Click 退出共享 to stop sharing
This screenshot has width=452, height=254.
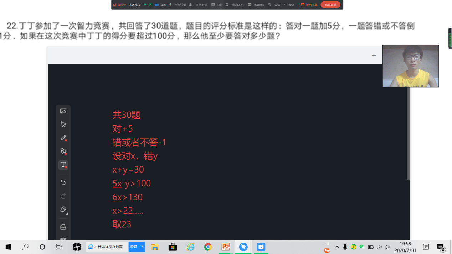pyautogui.click(x=309, y=5)
